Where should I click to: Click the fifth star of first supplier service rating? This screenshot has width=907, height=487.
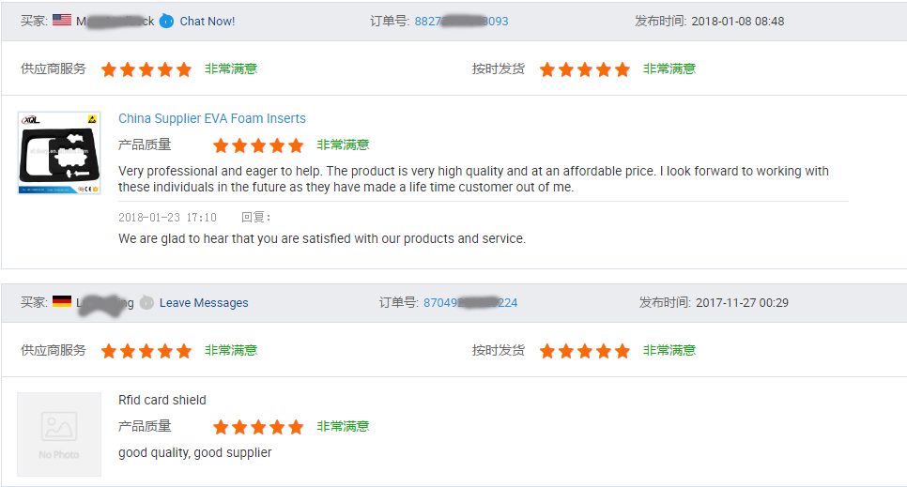[184, 70]
